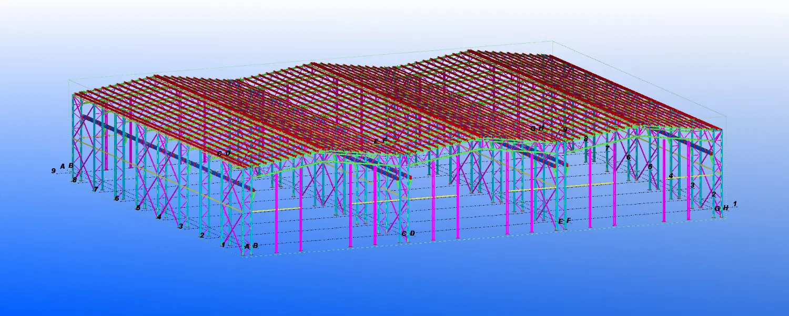The width and height of the screenshot is (789, 316).
Task: Select grid label A at front corner
Action: (x=247, y=246)
